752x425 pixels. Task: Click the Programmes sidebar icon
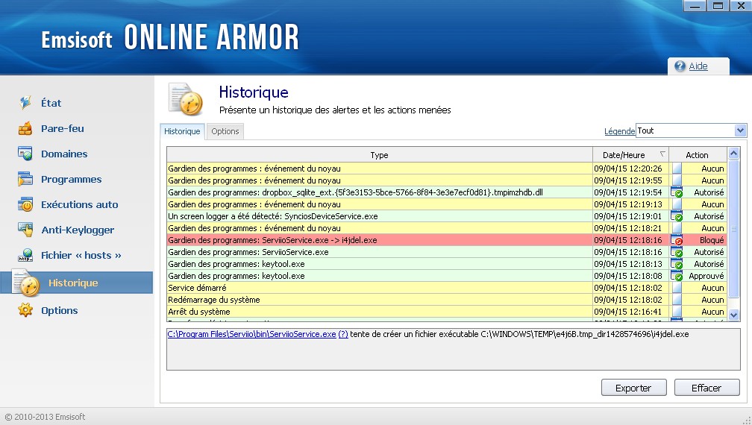[25, 179]
